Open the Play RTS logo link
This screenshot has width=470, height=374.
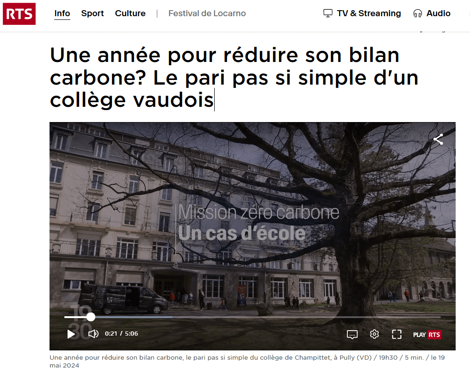tap(427, 335)
